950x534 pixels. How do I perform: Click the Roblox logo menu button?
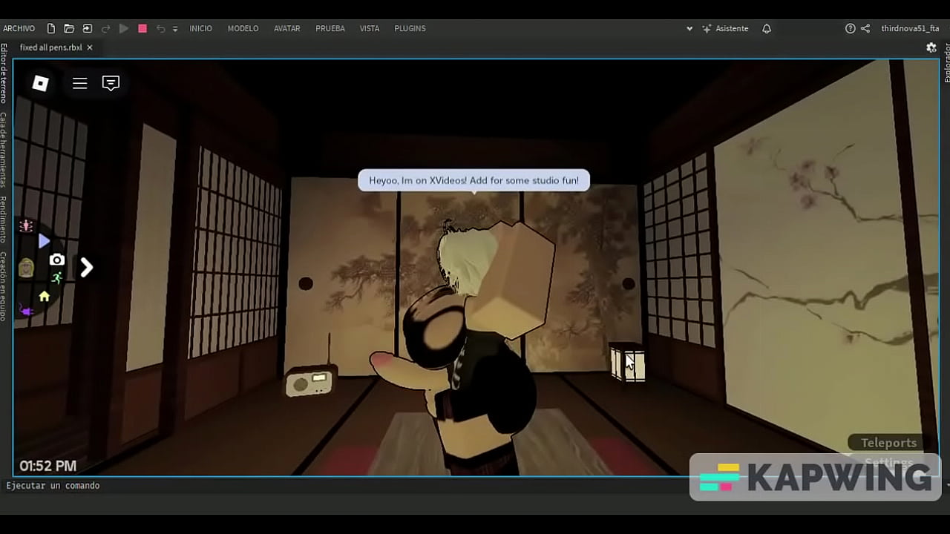tap(41, 83)
